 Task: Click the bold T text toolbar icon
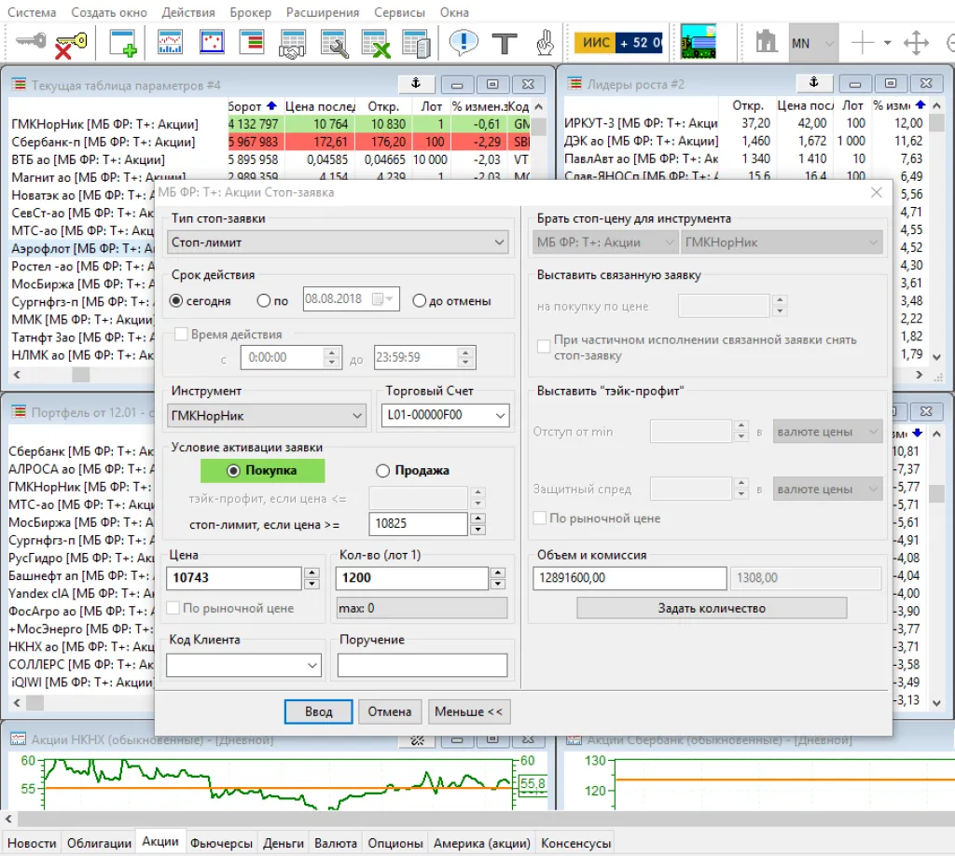pyautogui.click(x=505, y=43)
